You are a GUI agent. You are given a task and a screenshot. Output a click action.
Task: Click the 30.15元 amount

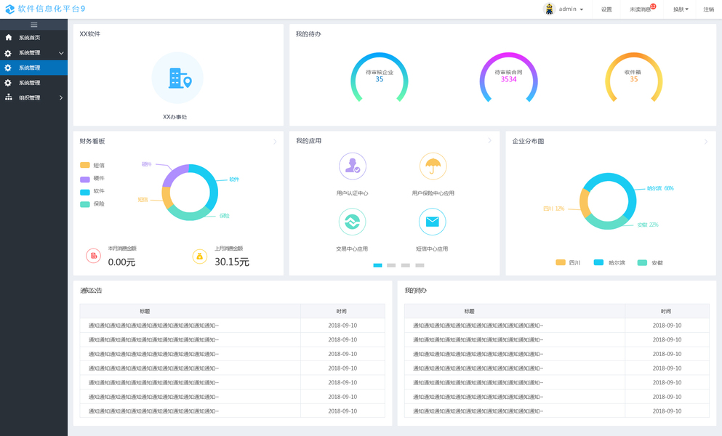pos(232,262)
